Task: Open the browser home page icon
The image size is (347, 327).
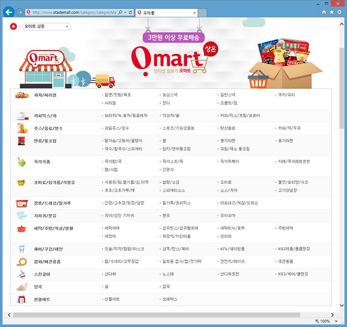Action: click(x=324, y=12)
